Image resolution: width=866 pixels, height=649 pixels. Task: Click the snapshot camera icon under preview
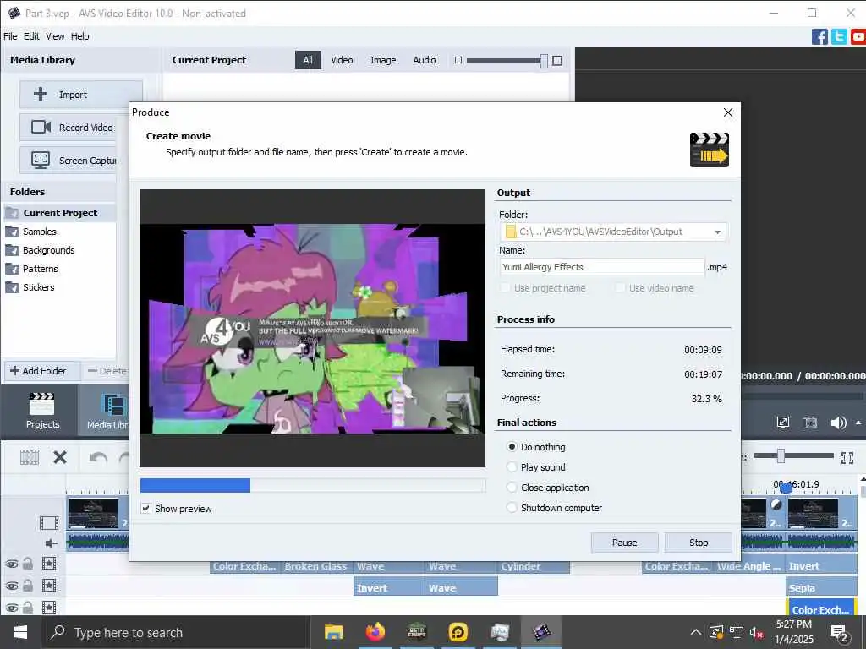pos(810,423)
